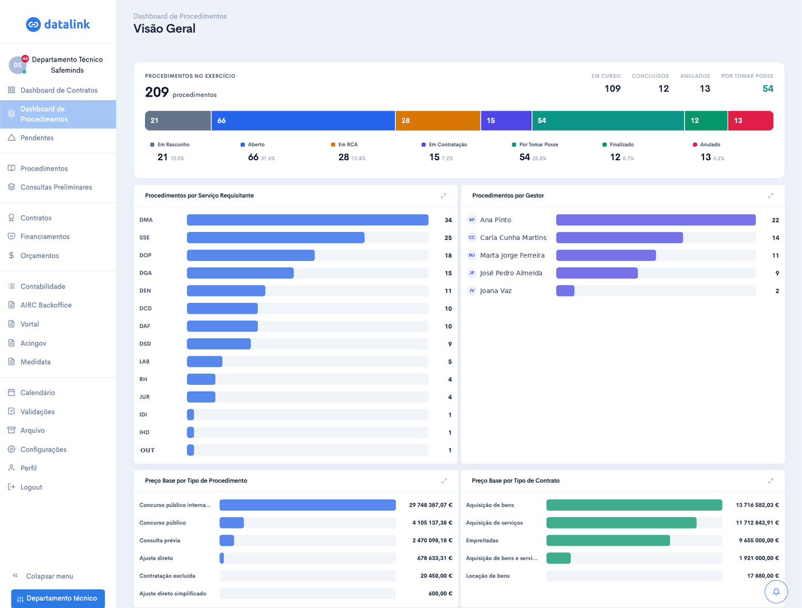The height and width of the screenshot is (608, 802).
Task: Click the Carla Cunha Martins gestor row
Action: pyautogui.click(x=623, y=238)
